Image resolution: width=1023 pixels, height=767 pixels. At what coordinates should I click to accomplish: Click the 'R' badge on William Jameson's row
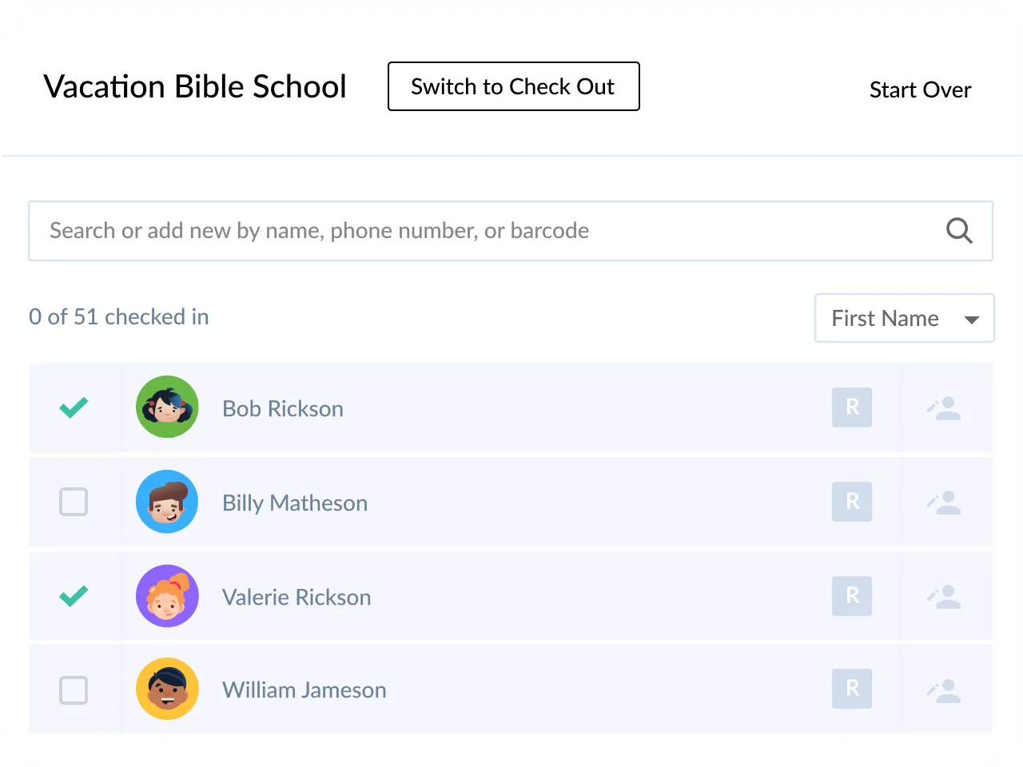pyautogui.click(x=851, y=689)
